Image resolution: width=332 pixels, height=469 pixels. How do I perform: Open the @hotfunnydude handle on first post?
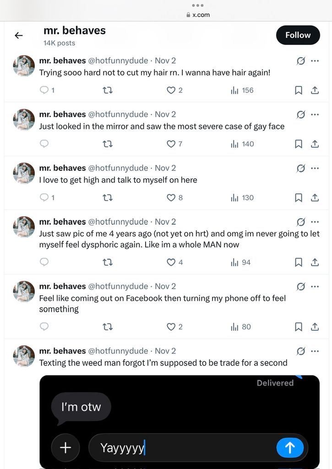(118, 60)
